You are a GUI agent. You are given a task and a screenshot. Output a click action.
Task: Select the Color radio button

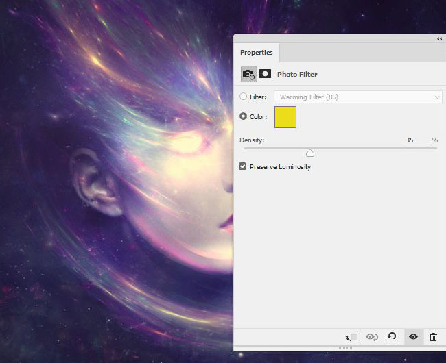(243, 116)
